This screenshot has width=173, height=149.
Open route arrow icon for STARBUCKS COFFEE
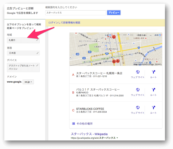point(153,108)
